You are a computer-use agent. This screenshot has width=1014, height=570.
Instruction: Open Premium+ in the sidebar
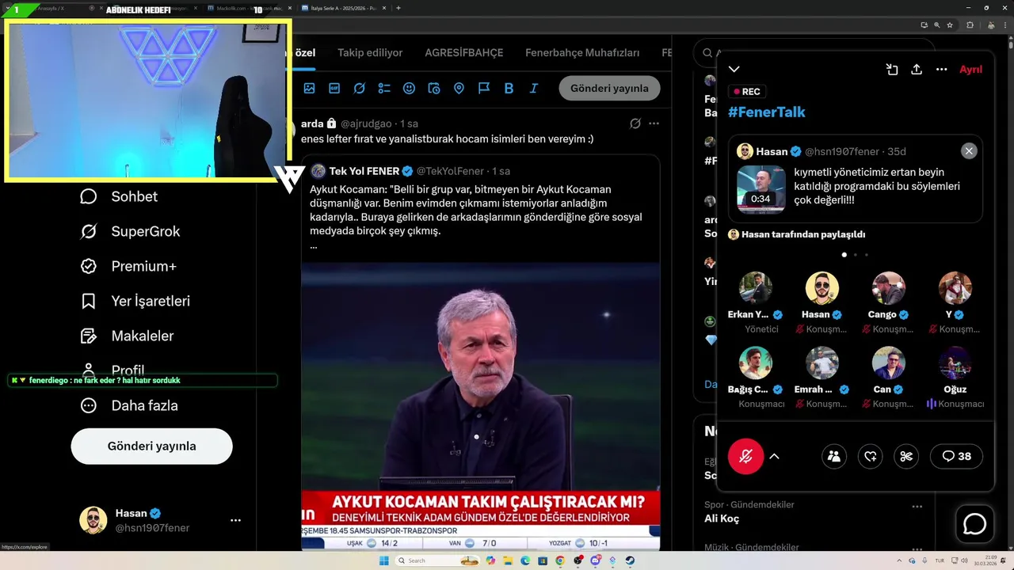pos(128,266)
